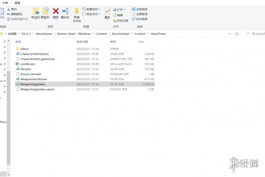This screenshot has width=265, height=177.
Task: Select the file name WeaponsAttributes
Action: (34, 79)
